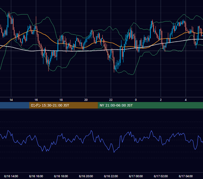Click the 8/16 14:00 time label
Screen dimensions: 203x179
click(11, 176)
